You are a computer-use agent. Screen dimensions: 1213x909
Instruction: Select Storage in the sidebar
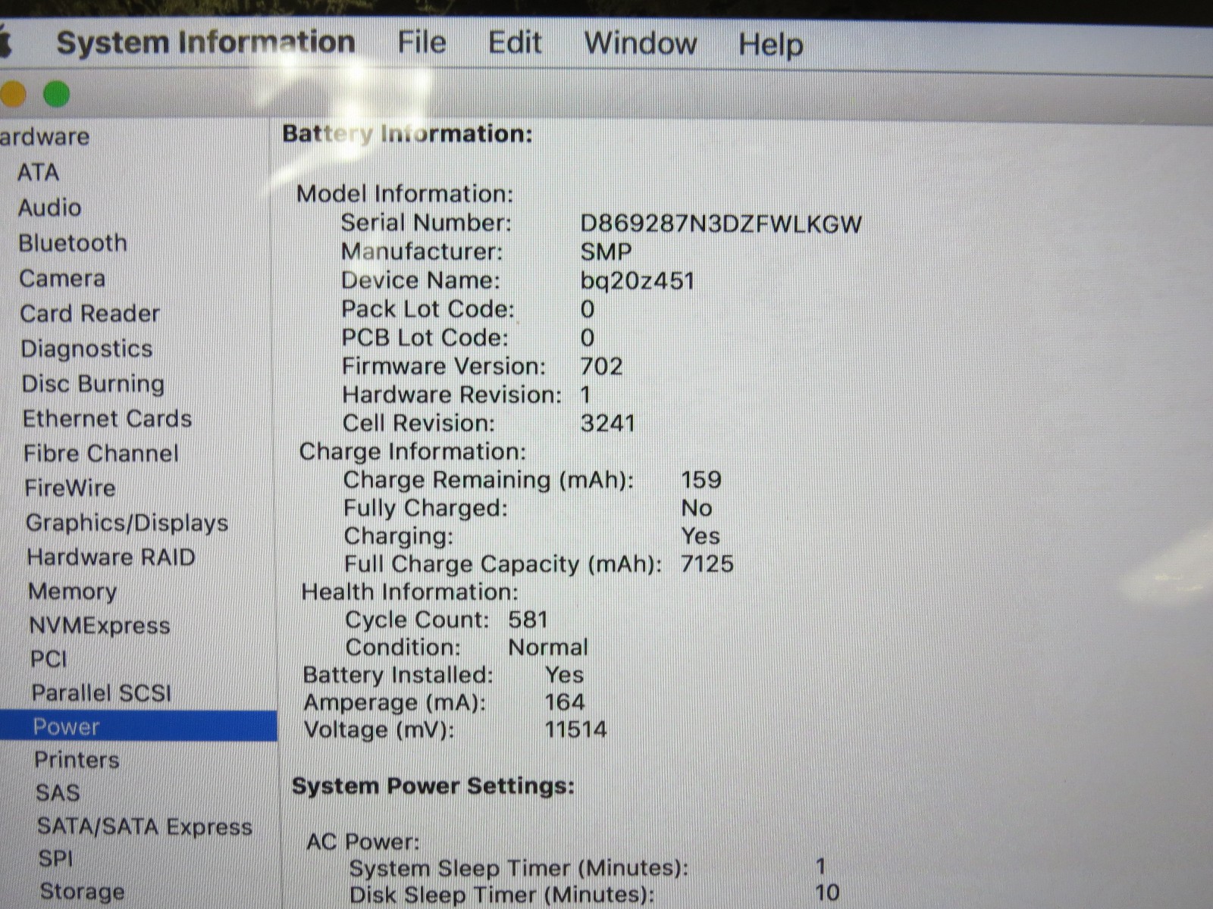[82, 892]
